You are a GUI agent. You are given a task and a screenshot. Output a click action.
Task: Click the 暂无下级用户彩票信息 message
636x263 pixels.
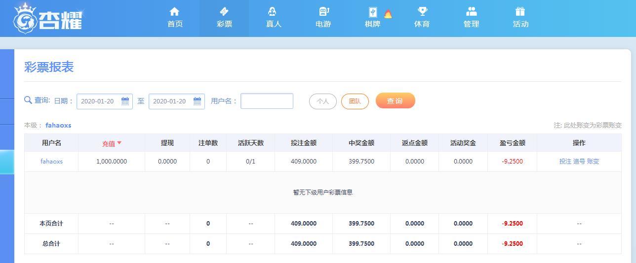click(323, 193)
